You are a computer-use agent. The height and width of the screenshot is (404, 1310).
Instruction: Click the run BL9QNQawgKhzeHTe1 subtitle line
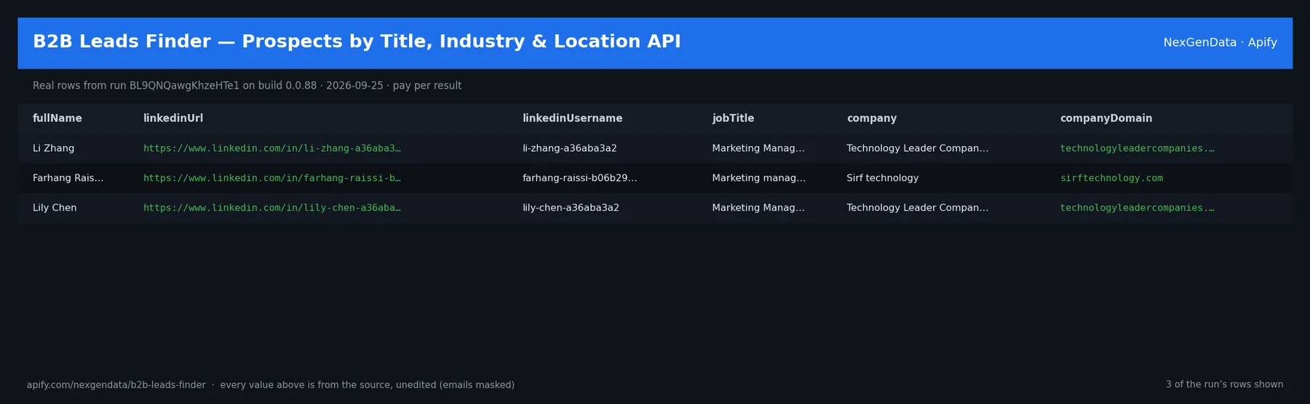click(247, 86)
